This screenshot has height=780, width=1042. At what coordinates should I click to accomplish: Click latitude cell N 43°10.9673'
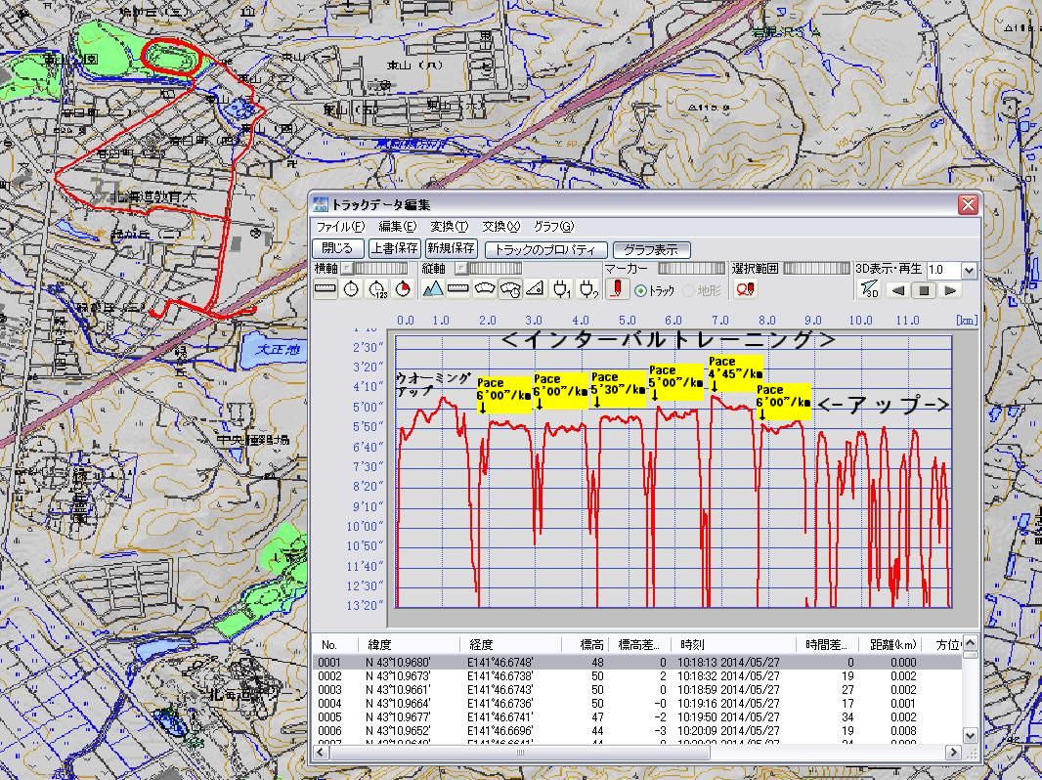(398, 676)
